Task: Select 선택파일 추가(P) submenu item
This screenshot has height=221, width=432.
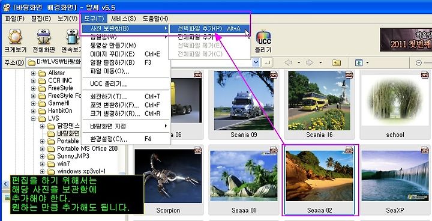Action: tap(209, 28)
